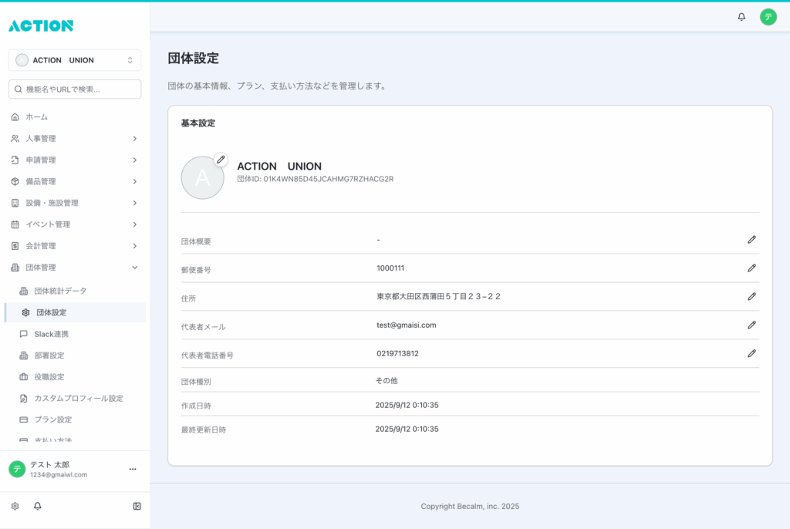Click the bell icon in sidebar footer

click(x=38, y=507)
